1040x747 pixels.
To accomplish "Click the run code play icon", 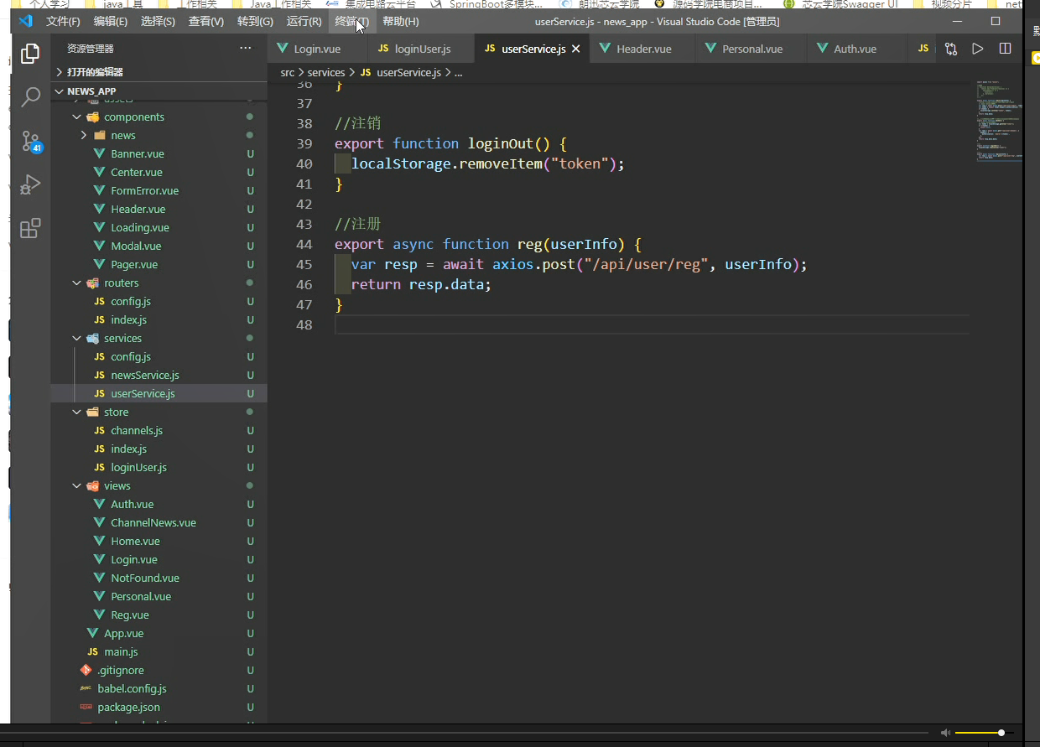I will (x=977, y=49).
